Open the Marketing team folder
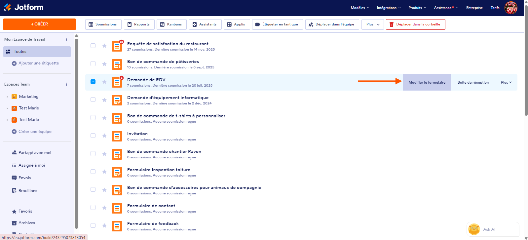Image resolution: width=528 pixels, height=240 pixels. [29, 97]
